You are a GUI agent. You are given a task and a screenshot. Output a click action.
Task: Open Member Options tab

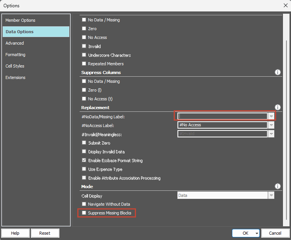pyautogui.click(x=36, y=20)
